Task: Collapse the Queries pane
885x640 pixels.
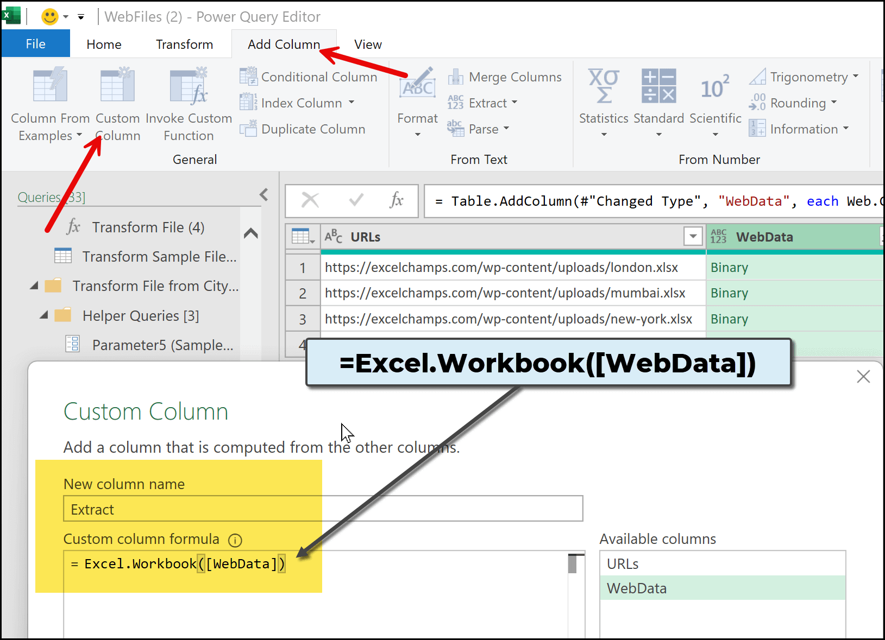Action: (264, 195)
